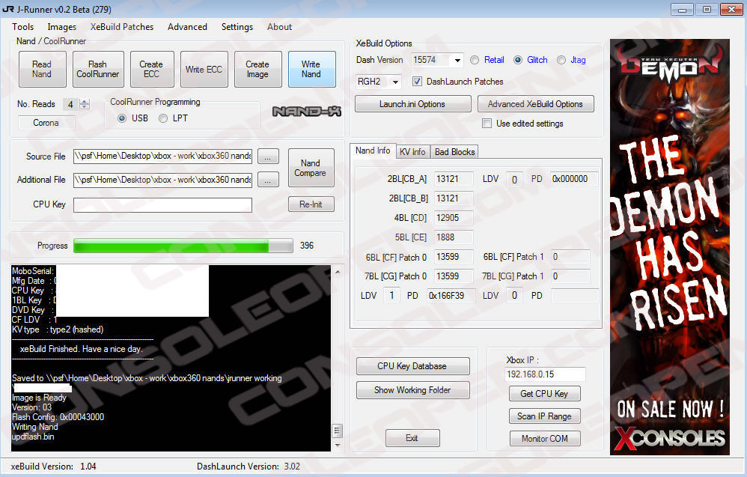Open the Tools menu
Image resolution: width=747 pixels, height=477 pixels.
tap(23, 27)
